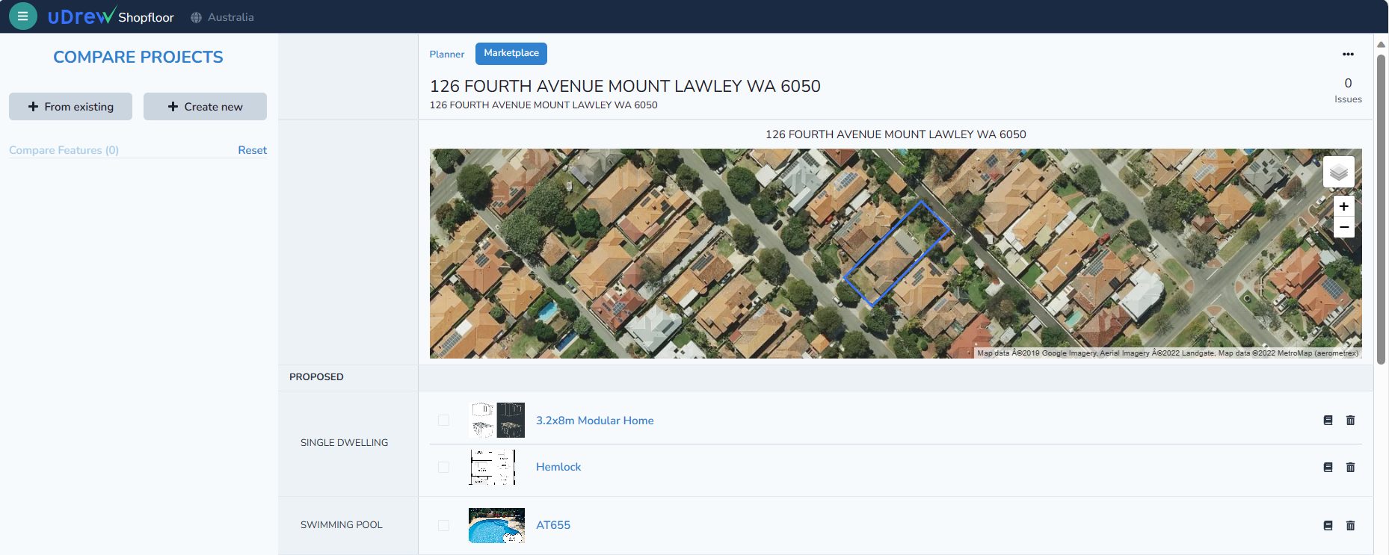The image size is (1389, 555).
Task: Open details icon for 3.2x8m Modular Home
Action: 1328,421
